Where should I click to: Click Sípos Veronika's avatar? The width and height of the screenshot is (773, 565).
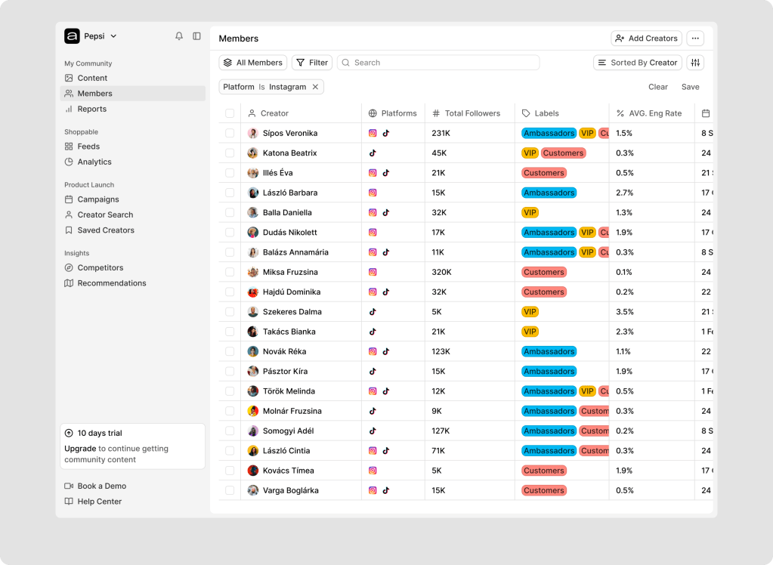click(253, 134)
